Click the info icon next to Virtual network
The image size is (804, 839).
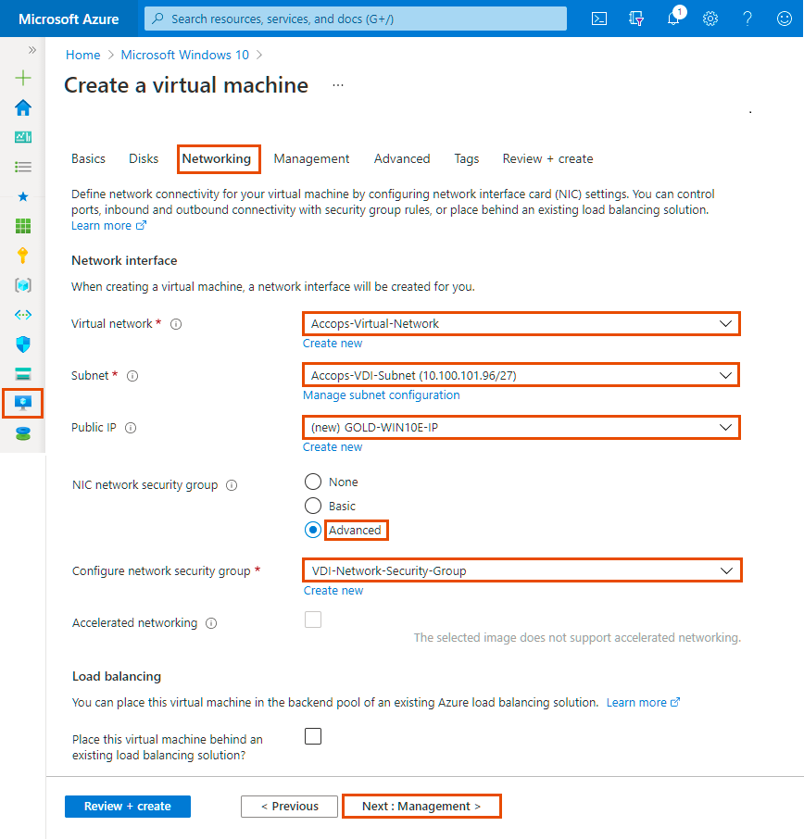click(x=176, y=324)
